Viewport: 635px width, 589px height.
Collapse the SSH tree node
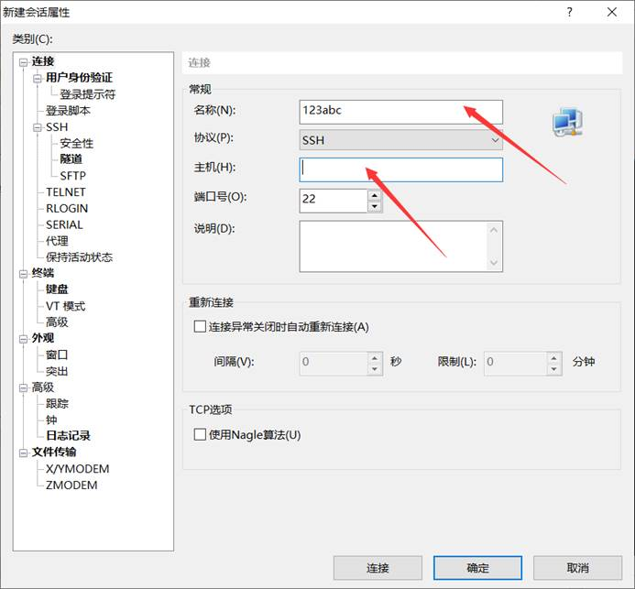click(38, 127)
